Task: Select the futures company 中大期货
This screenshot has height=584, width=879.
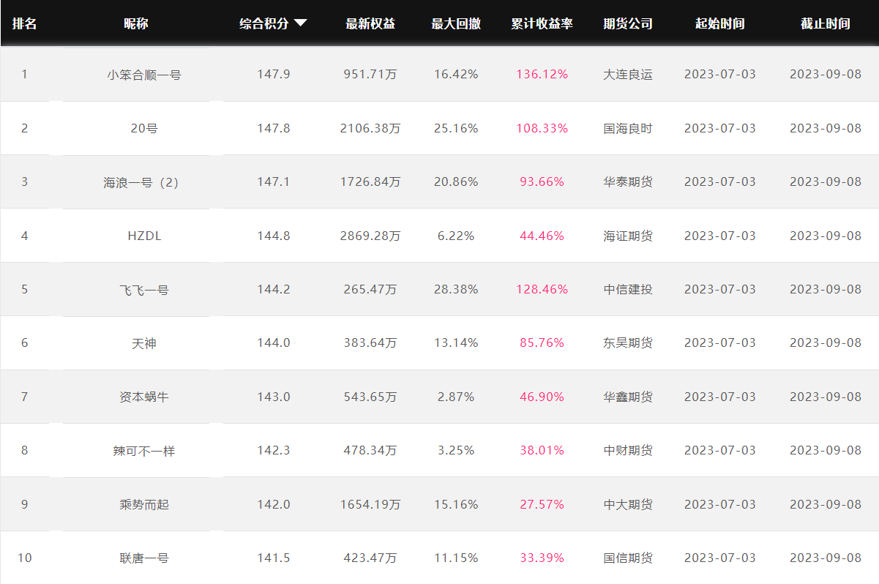Action: 628,504
